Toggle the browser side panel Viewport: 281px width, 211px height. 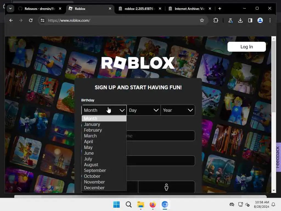coord(250,20)
